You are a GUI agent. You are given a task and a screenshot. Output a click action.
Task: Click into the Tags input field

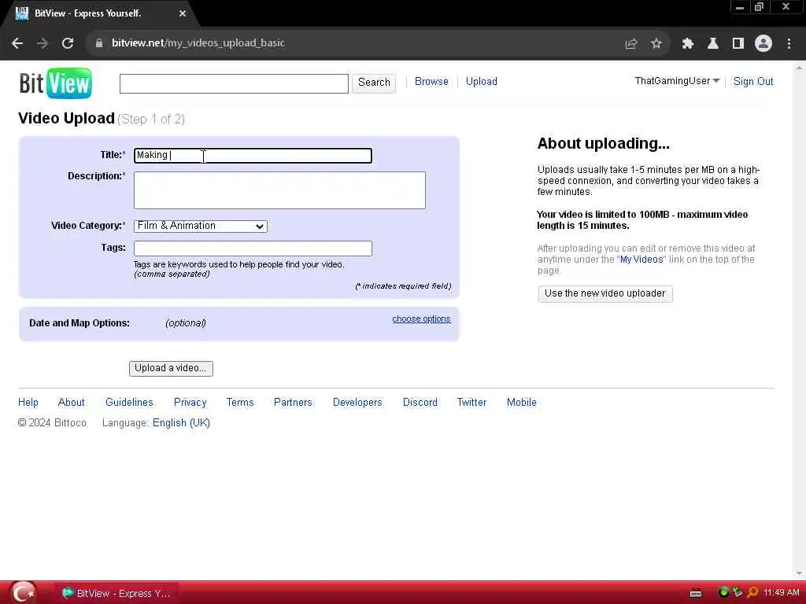(x=253, y=249)
